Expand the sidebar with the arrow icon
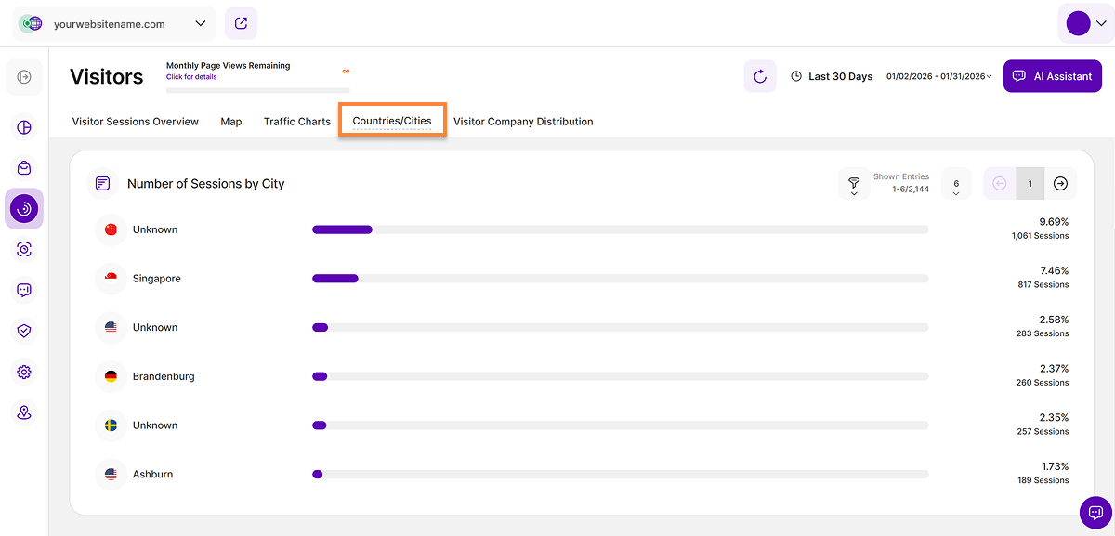 24,77
